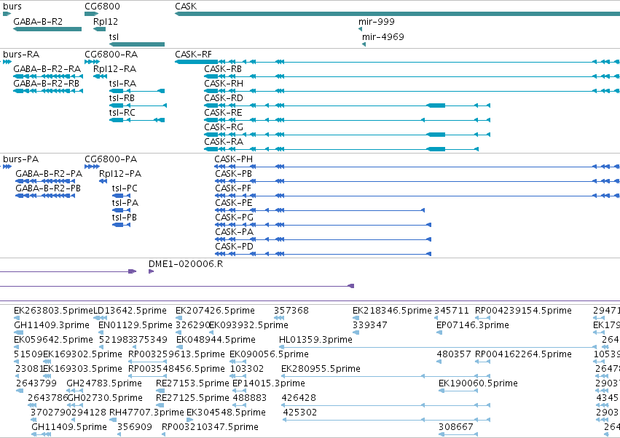The height and width of the screenshot is (438, 620).
Task: Select protein CASK-PE label
Action: [x=233, y=203]
